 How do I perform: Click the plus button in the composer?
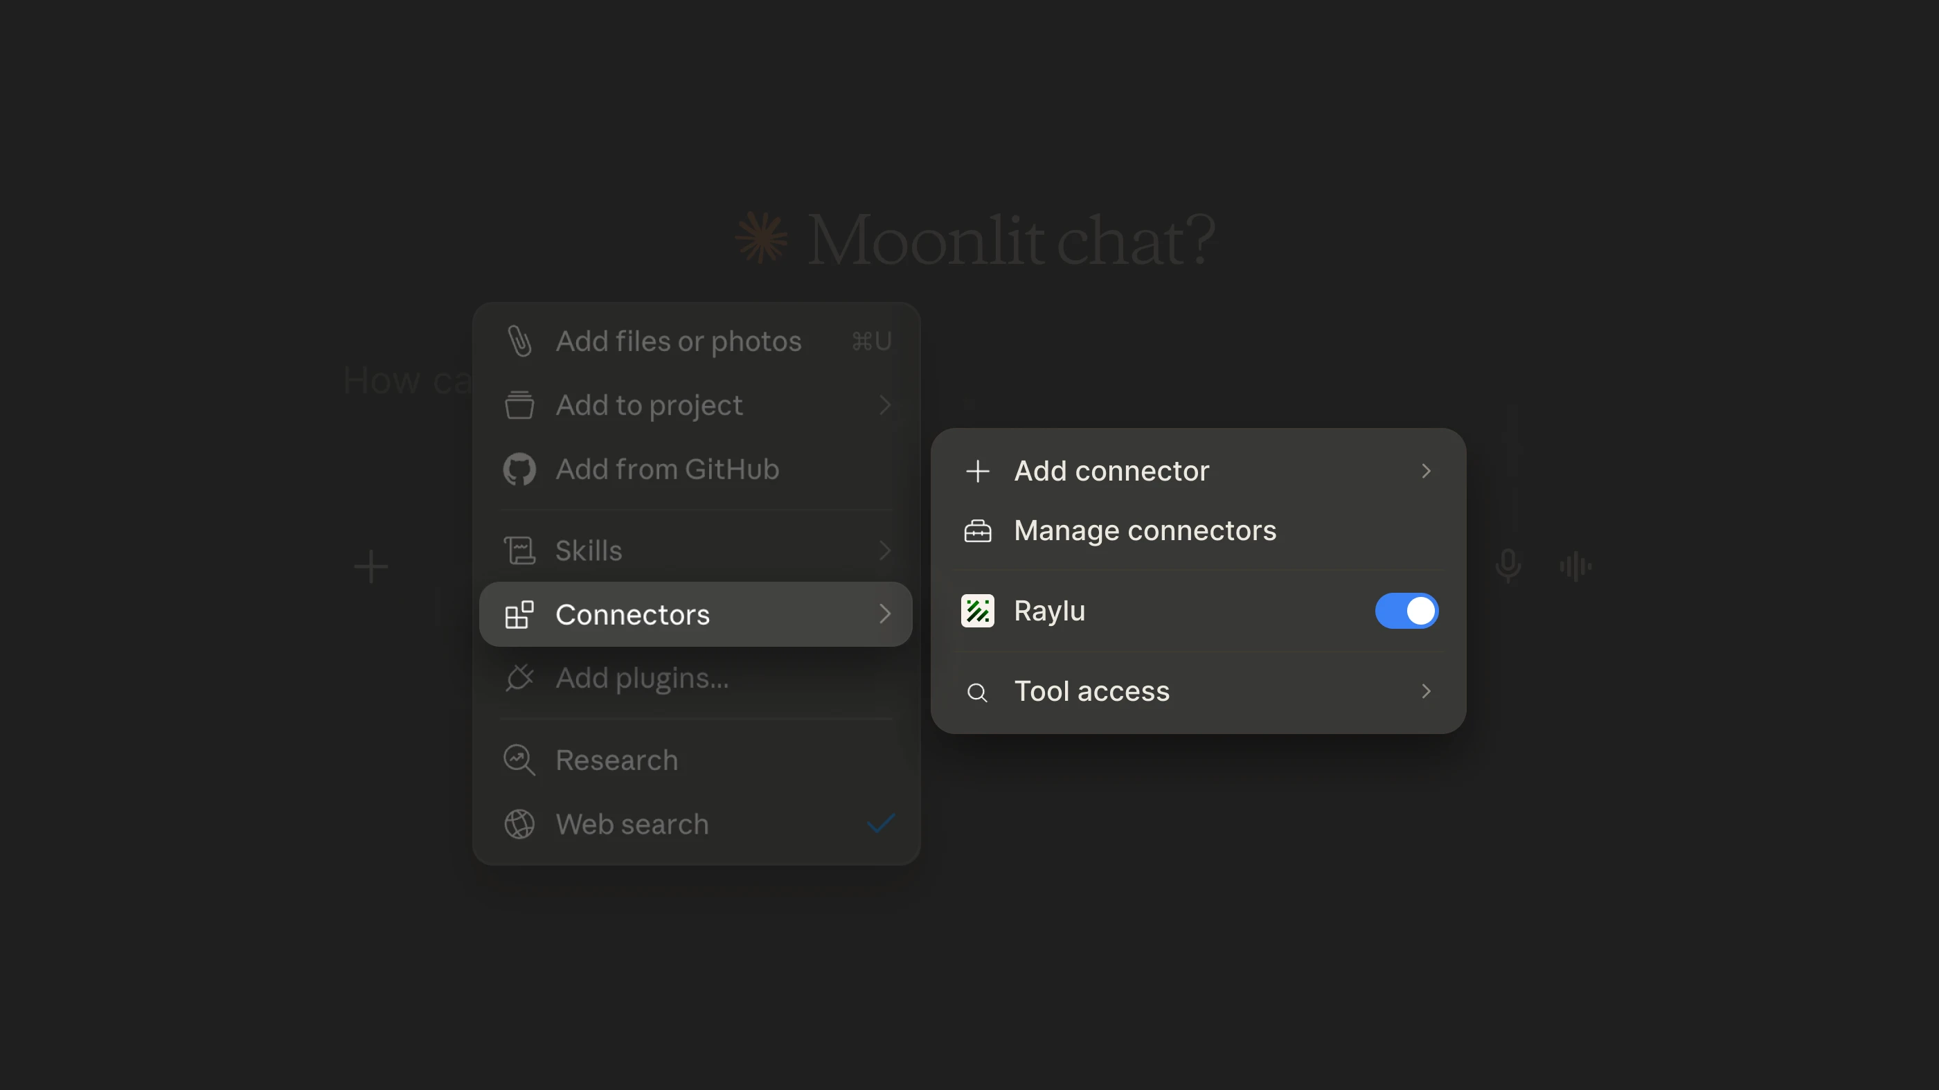[371, 566]
